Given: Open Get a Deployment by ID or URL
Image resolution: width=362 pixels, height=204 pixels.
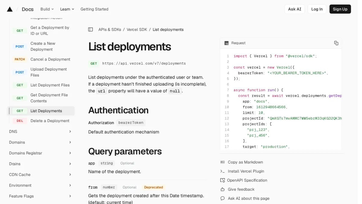Looking at the screenshot, I should 50,31.
